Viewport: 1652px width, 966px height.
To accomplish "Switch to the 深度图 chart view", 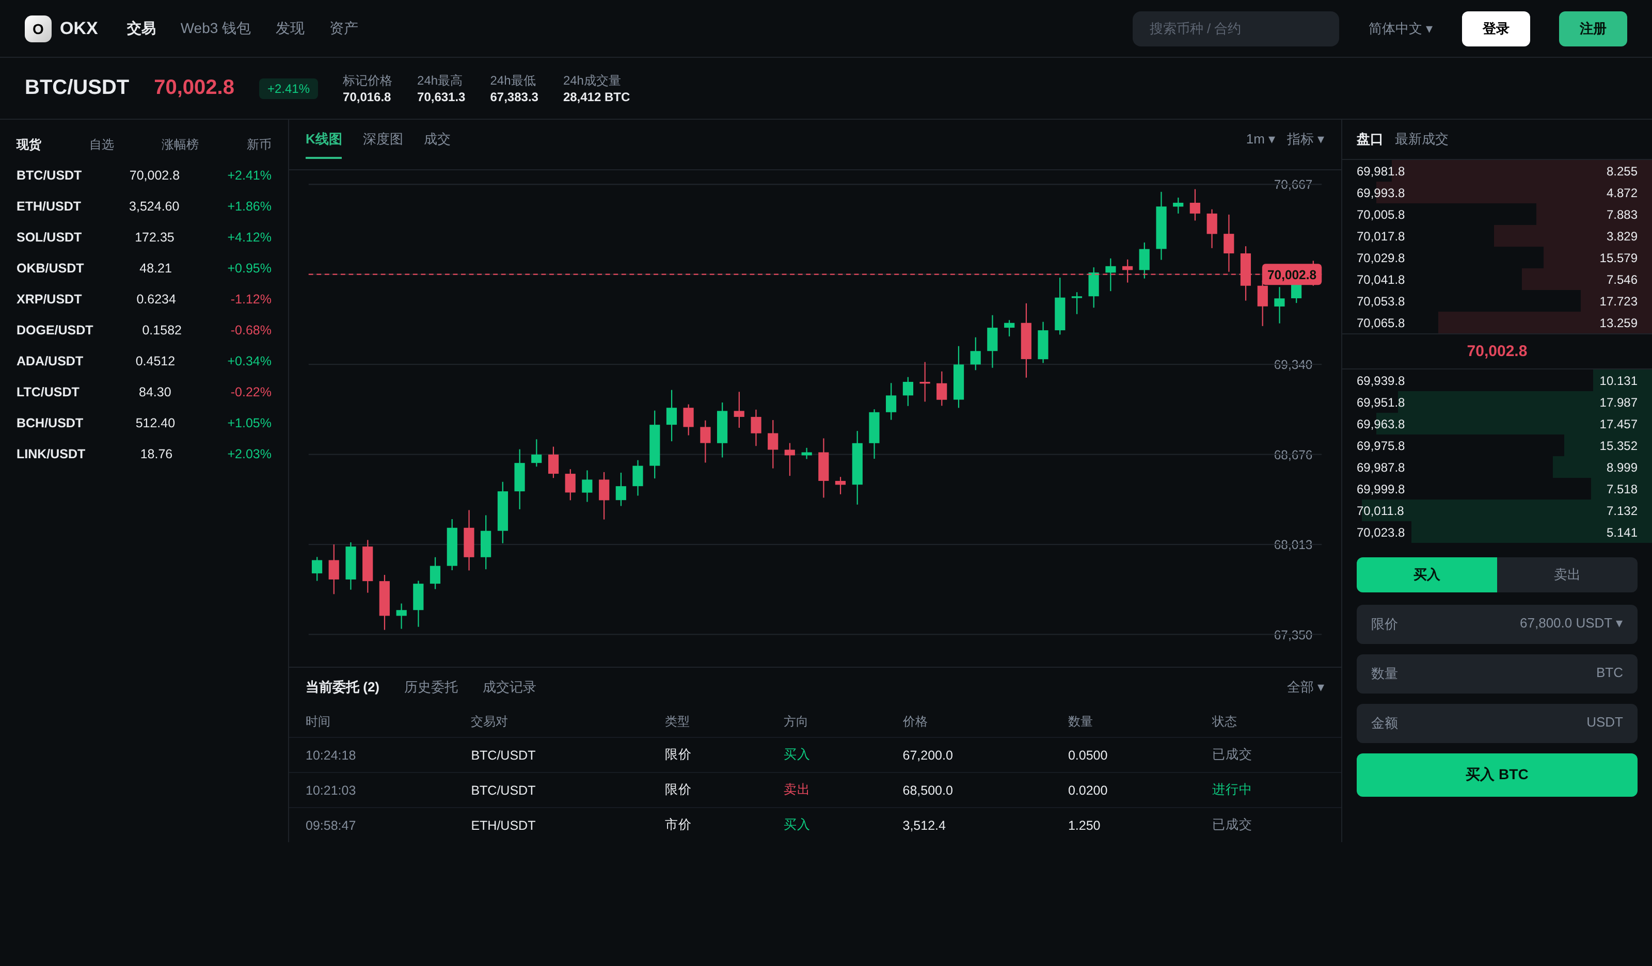I will pyautogui.click(x=383, y=139).
